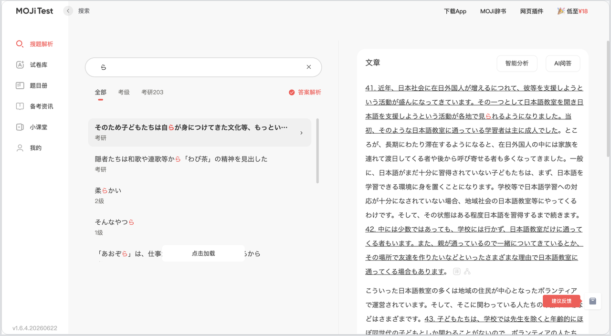This screenshot has width=611, height=336.
Task: Click the 小课堂 sidebar icon
Action: pos(20,127)
